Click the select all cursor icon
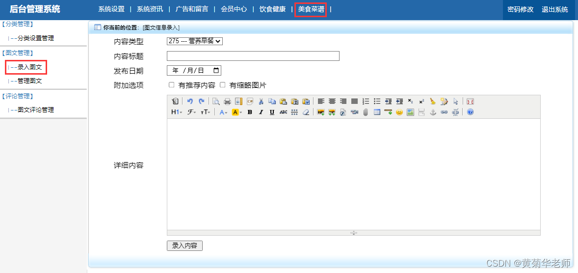Image resolution: width=578 pixels, height=273 pixels. (456, 101)
